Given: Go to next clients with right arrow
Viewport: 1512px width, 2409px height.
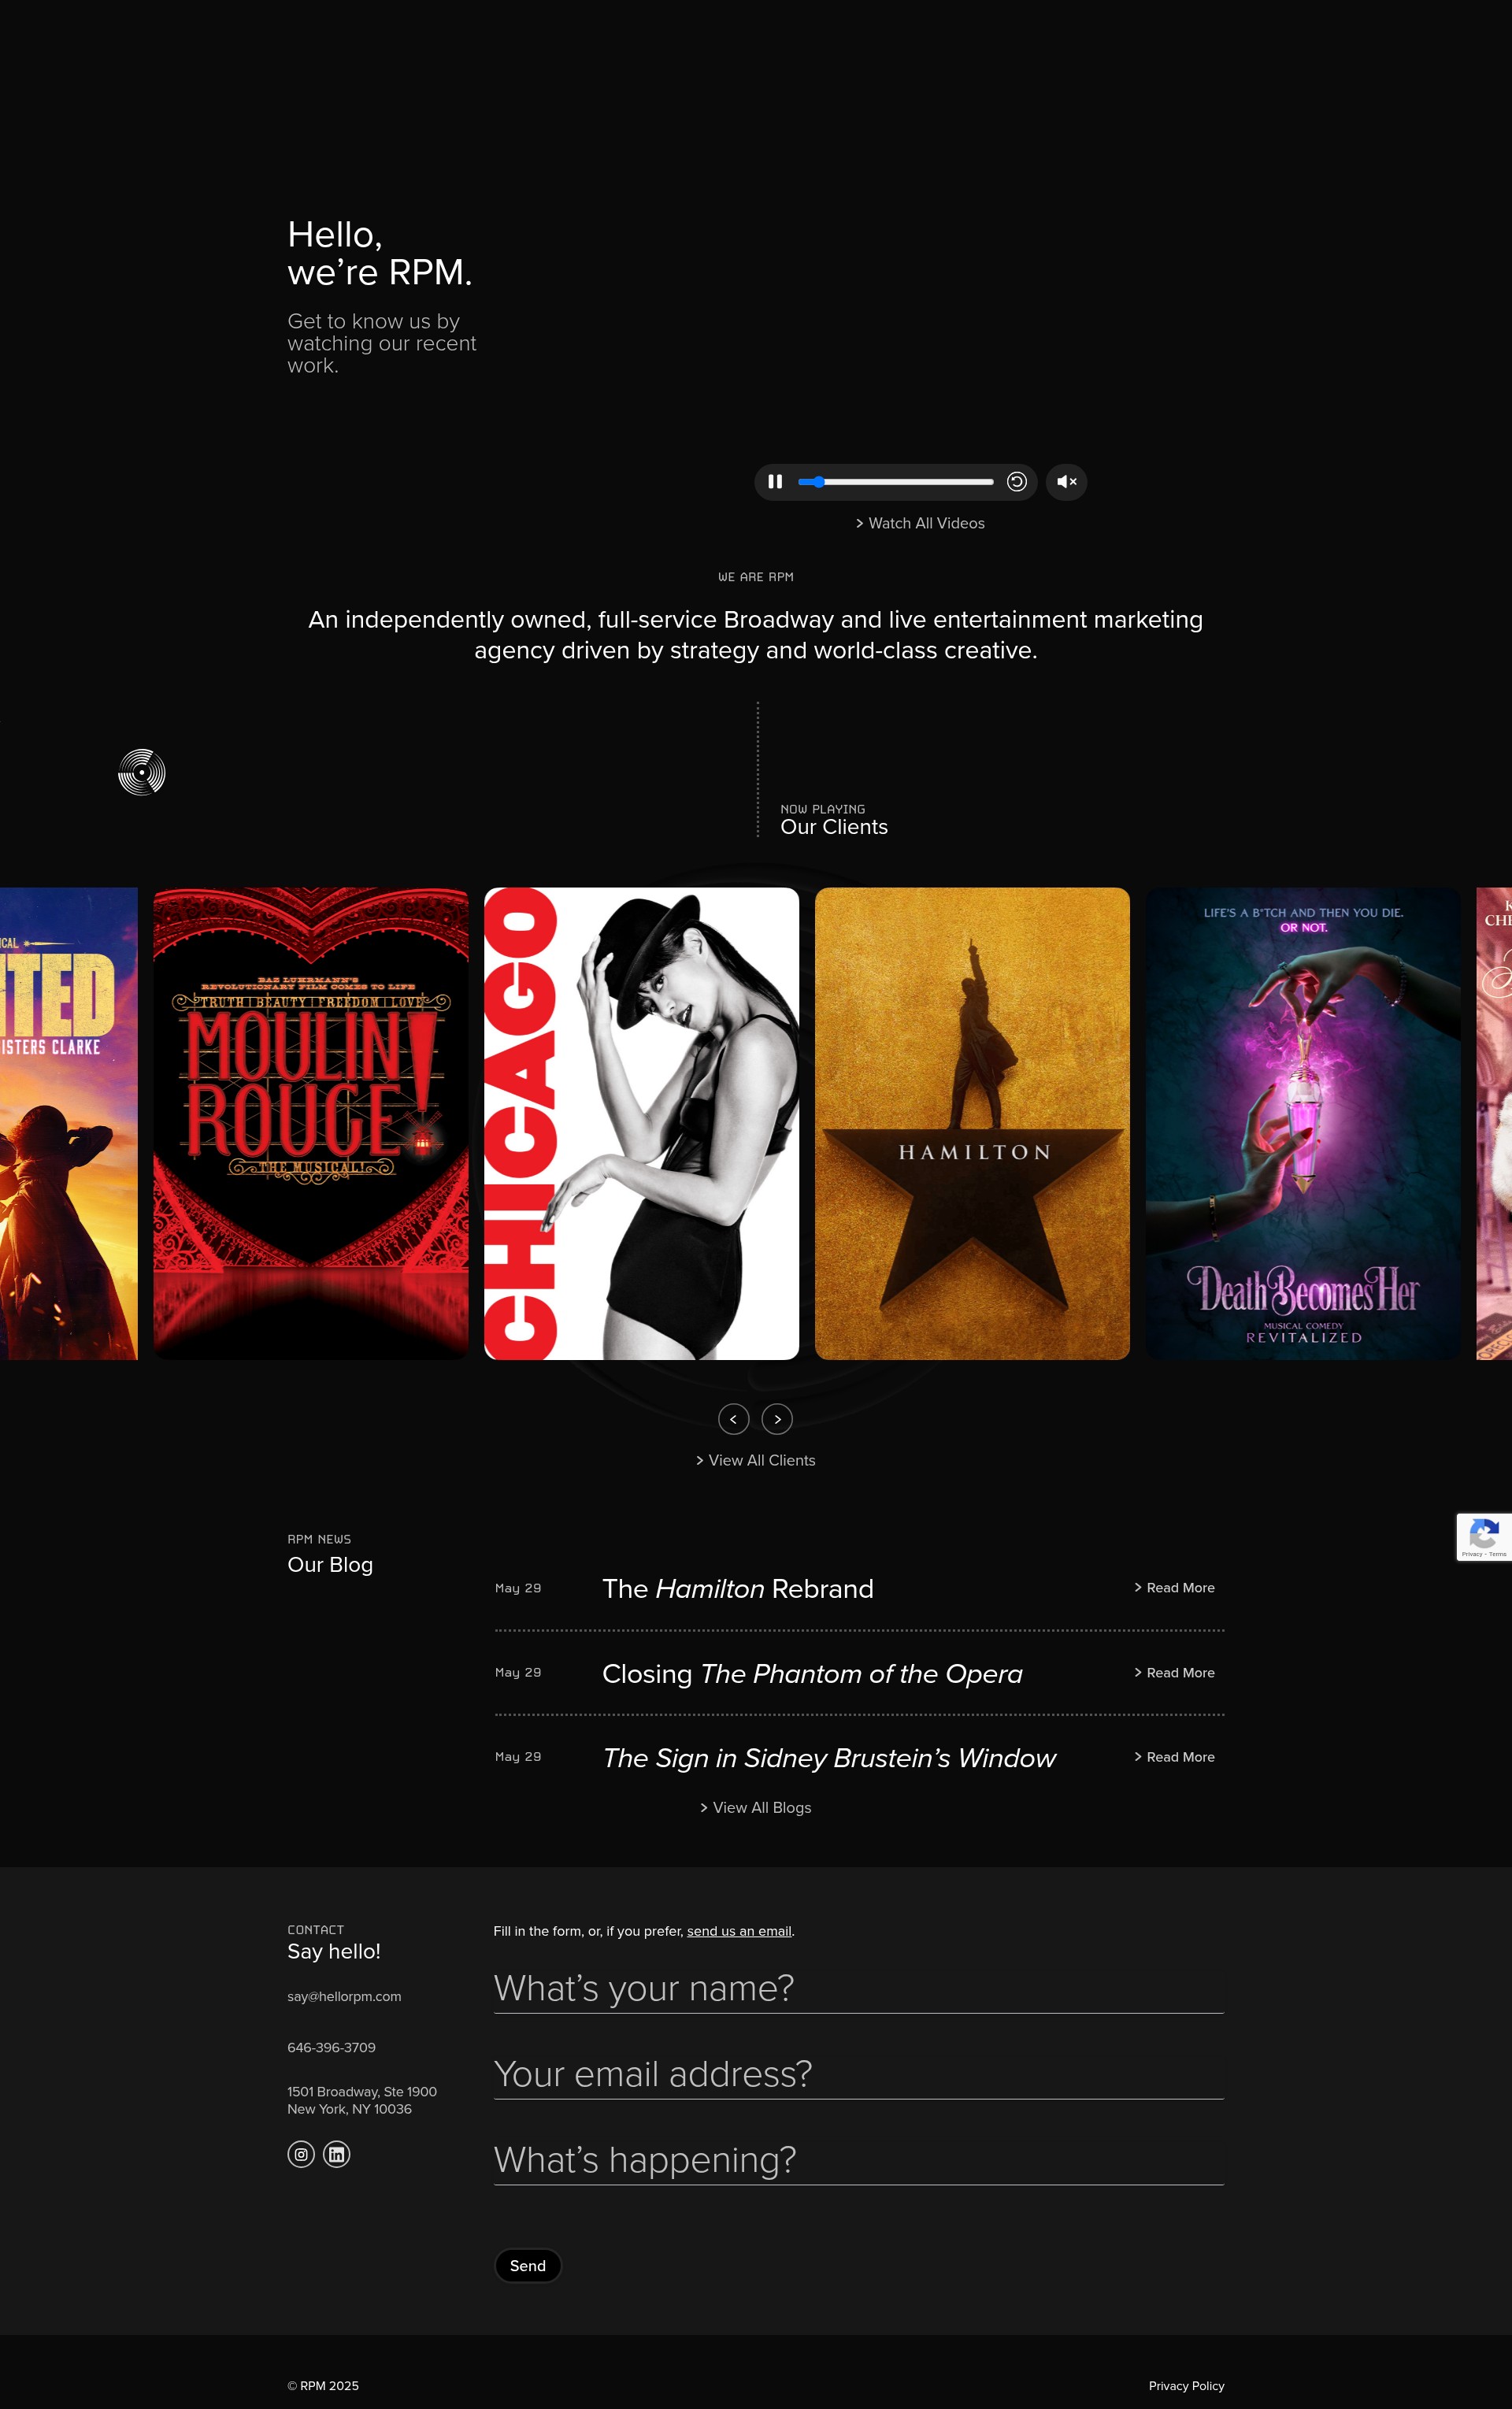Looking at the screenshot, I should 777,1419.
